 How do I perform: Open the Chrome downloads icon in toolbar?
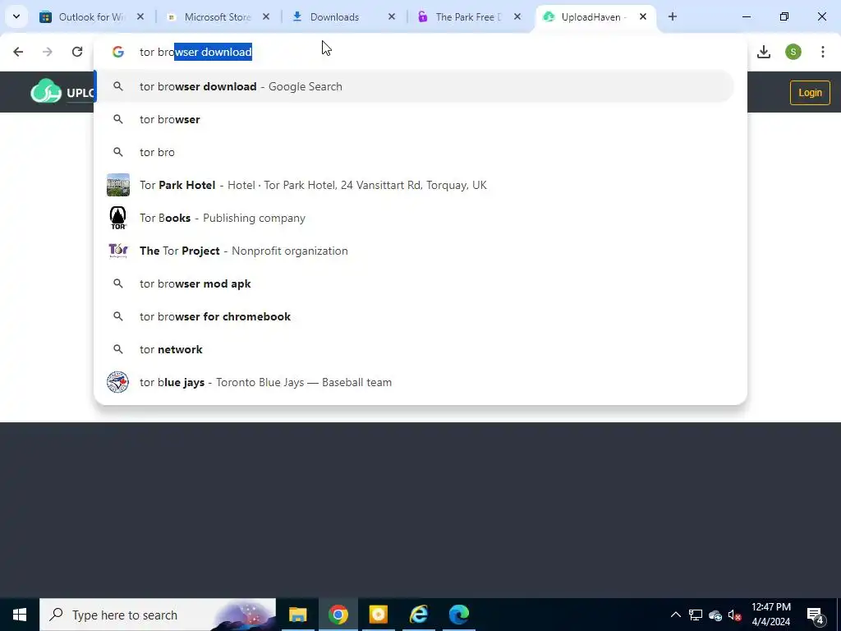[x=764, y=52]
